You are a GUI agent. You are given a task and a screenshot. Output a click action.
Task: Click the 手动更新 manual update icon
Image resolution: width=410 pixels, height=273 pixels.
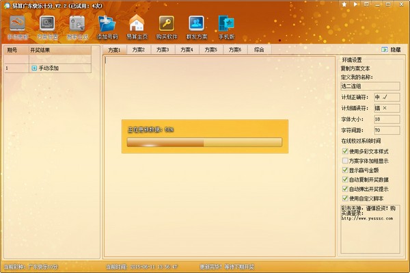[18, 23]
